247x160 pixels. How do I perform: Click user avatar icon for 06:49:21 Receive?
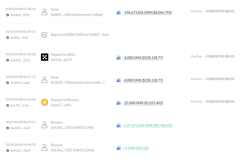tap(44, 125)
